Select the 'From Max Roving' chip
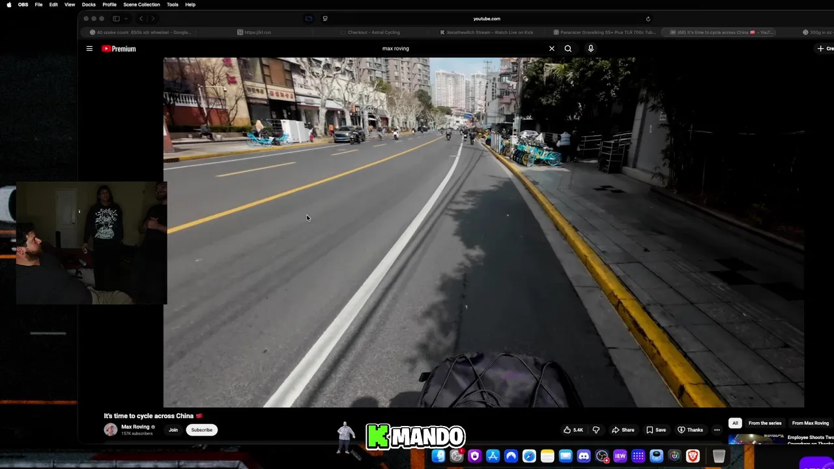 pyautogui.click(x=811, y=423)
